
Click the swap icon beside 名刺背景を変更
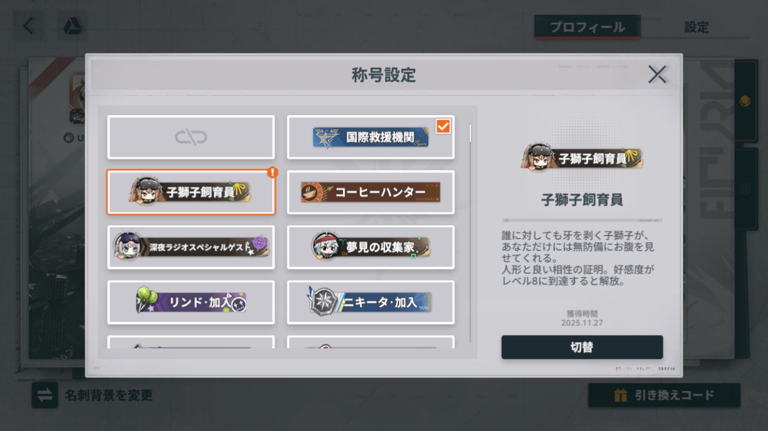click(x=45, y=395)
